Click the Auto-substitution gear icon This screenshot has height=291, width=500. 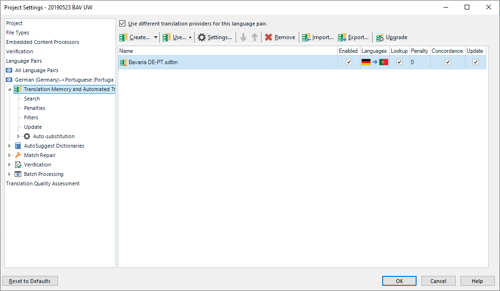click(x=27, y=136)
